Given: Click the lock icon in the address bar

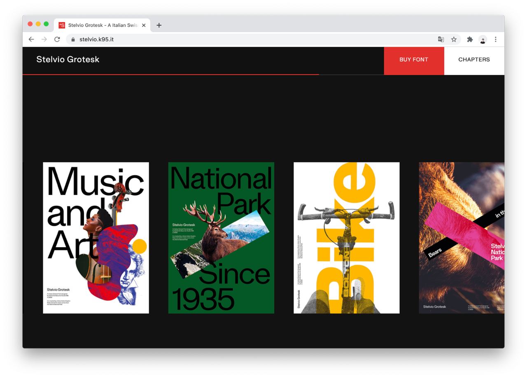Looking at the screenshot, I should tap(73, 39).
